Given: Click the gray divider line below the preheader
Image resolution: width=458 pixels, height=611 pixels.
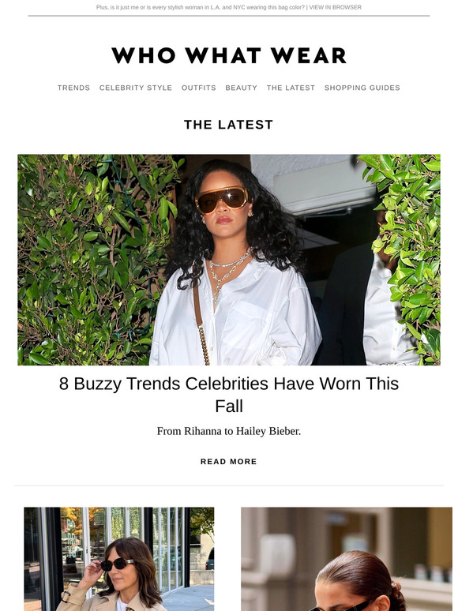Looking at the screenshot, I should tap(229, 16).
